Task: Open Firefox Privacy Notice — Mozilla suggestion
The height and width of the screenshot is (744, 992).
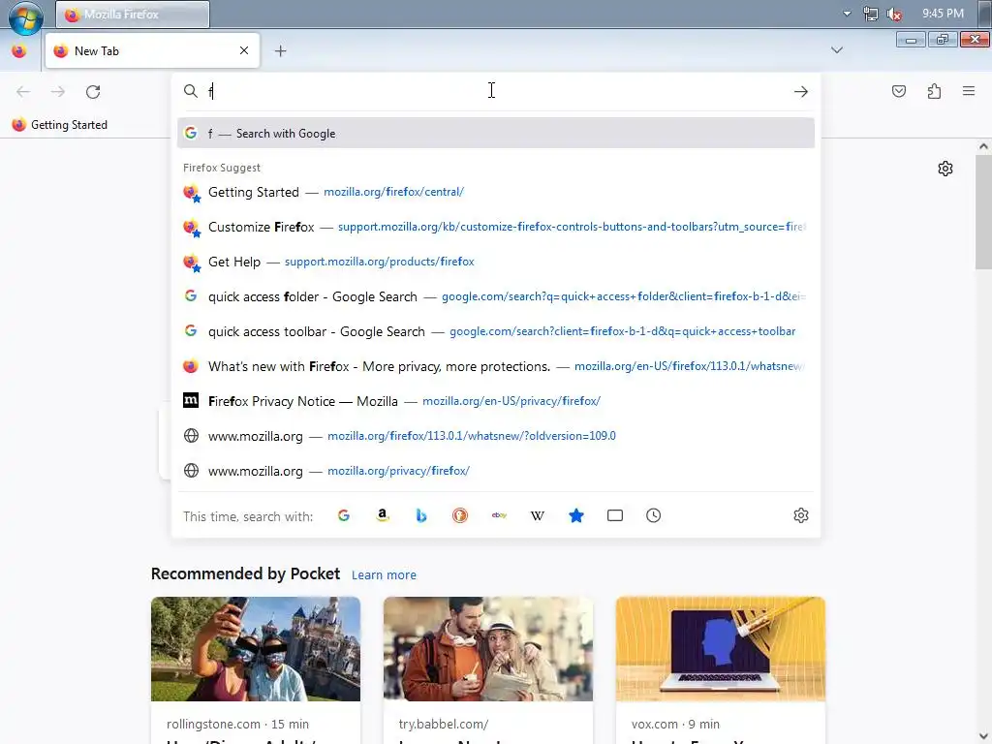Action: (x=495, y=401)
